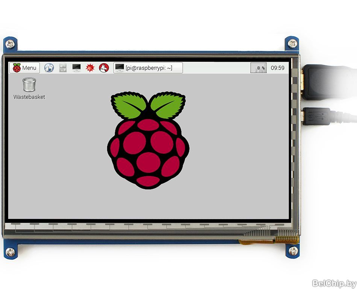Click the CPU usage monitor showing 8%
The width and height of the screenshot is (357, 289).
(259, 68)
